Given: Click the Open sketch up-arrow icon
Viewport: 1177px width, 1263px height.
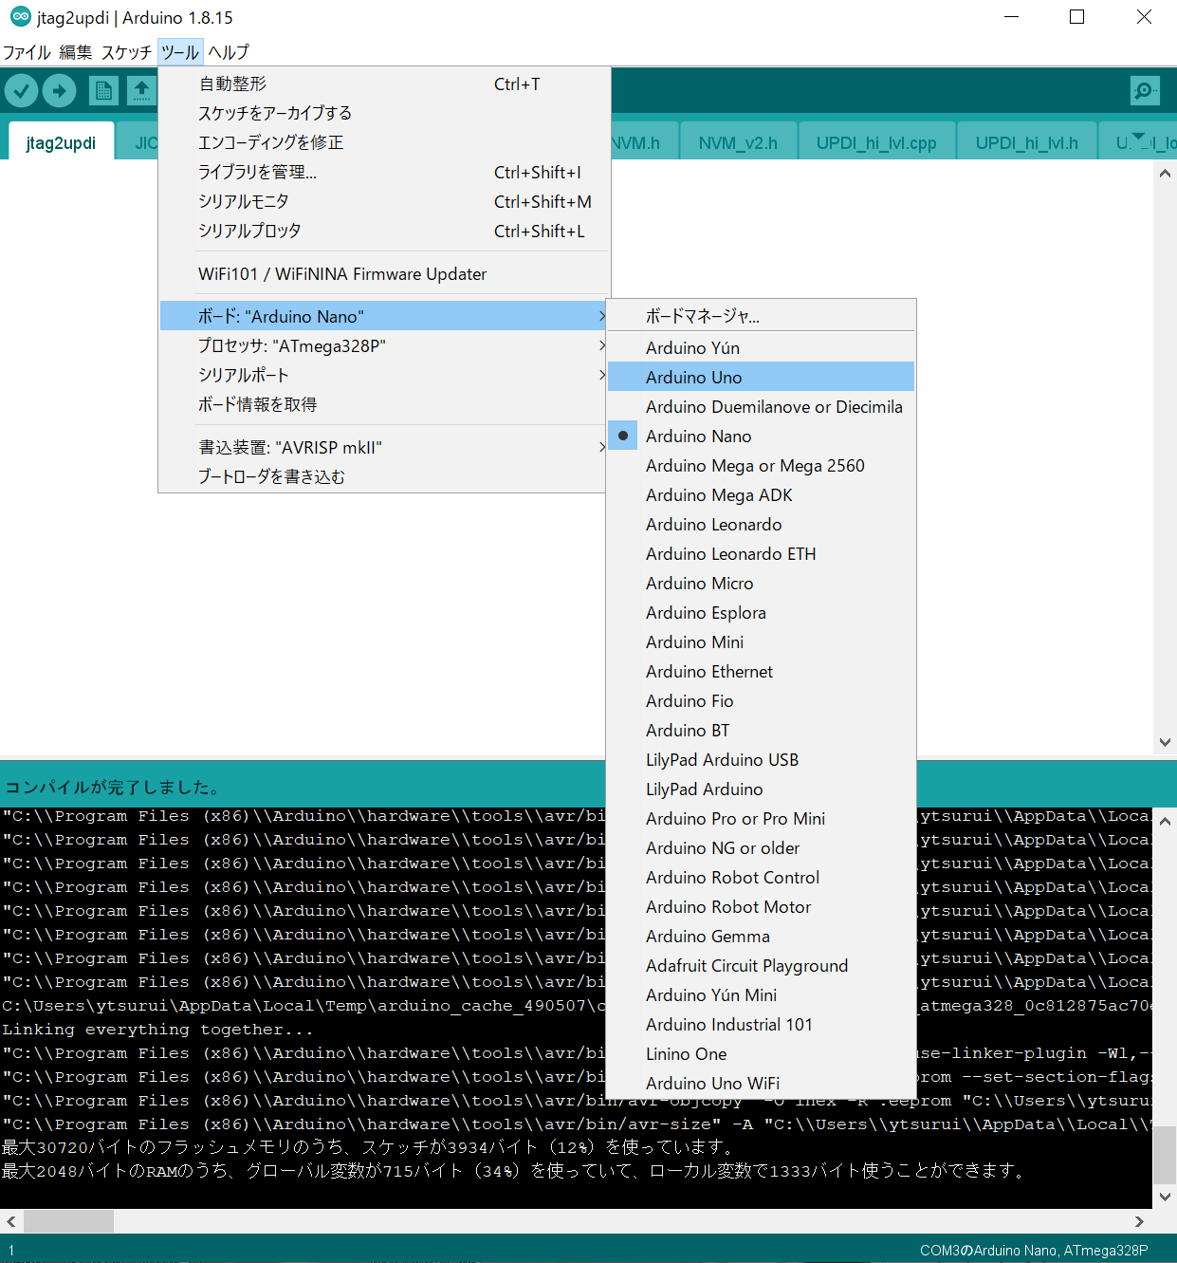Looking at the screenshot, I should [x=141, y=91].
